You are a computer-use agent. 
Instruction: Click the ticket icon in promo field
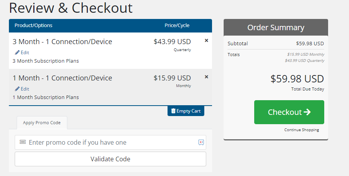pyautogui.click(x=23, y=142)
